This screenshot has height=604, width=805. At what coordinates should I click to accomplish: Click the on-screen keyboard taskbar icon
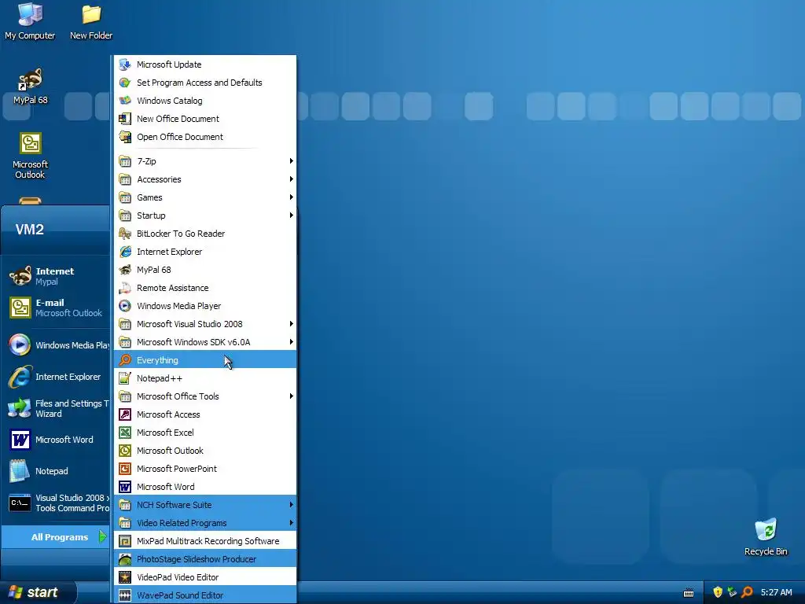pyautogui.click(x=689, y=593)
